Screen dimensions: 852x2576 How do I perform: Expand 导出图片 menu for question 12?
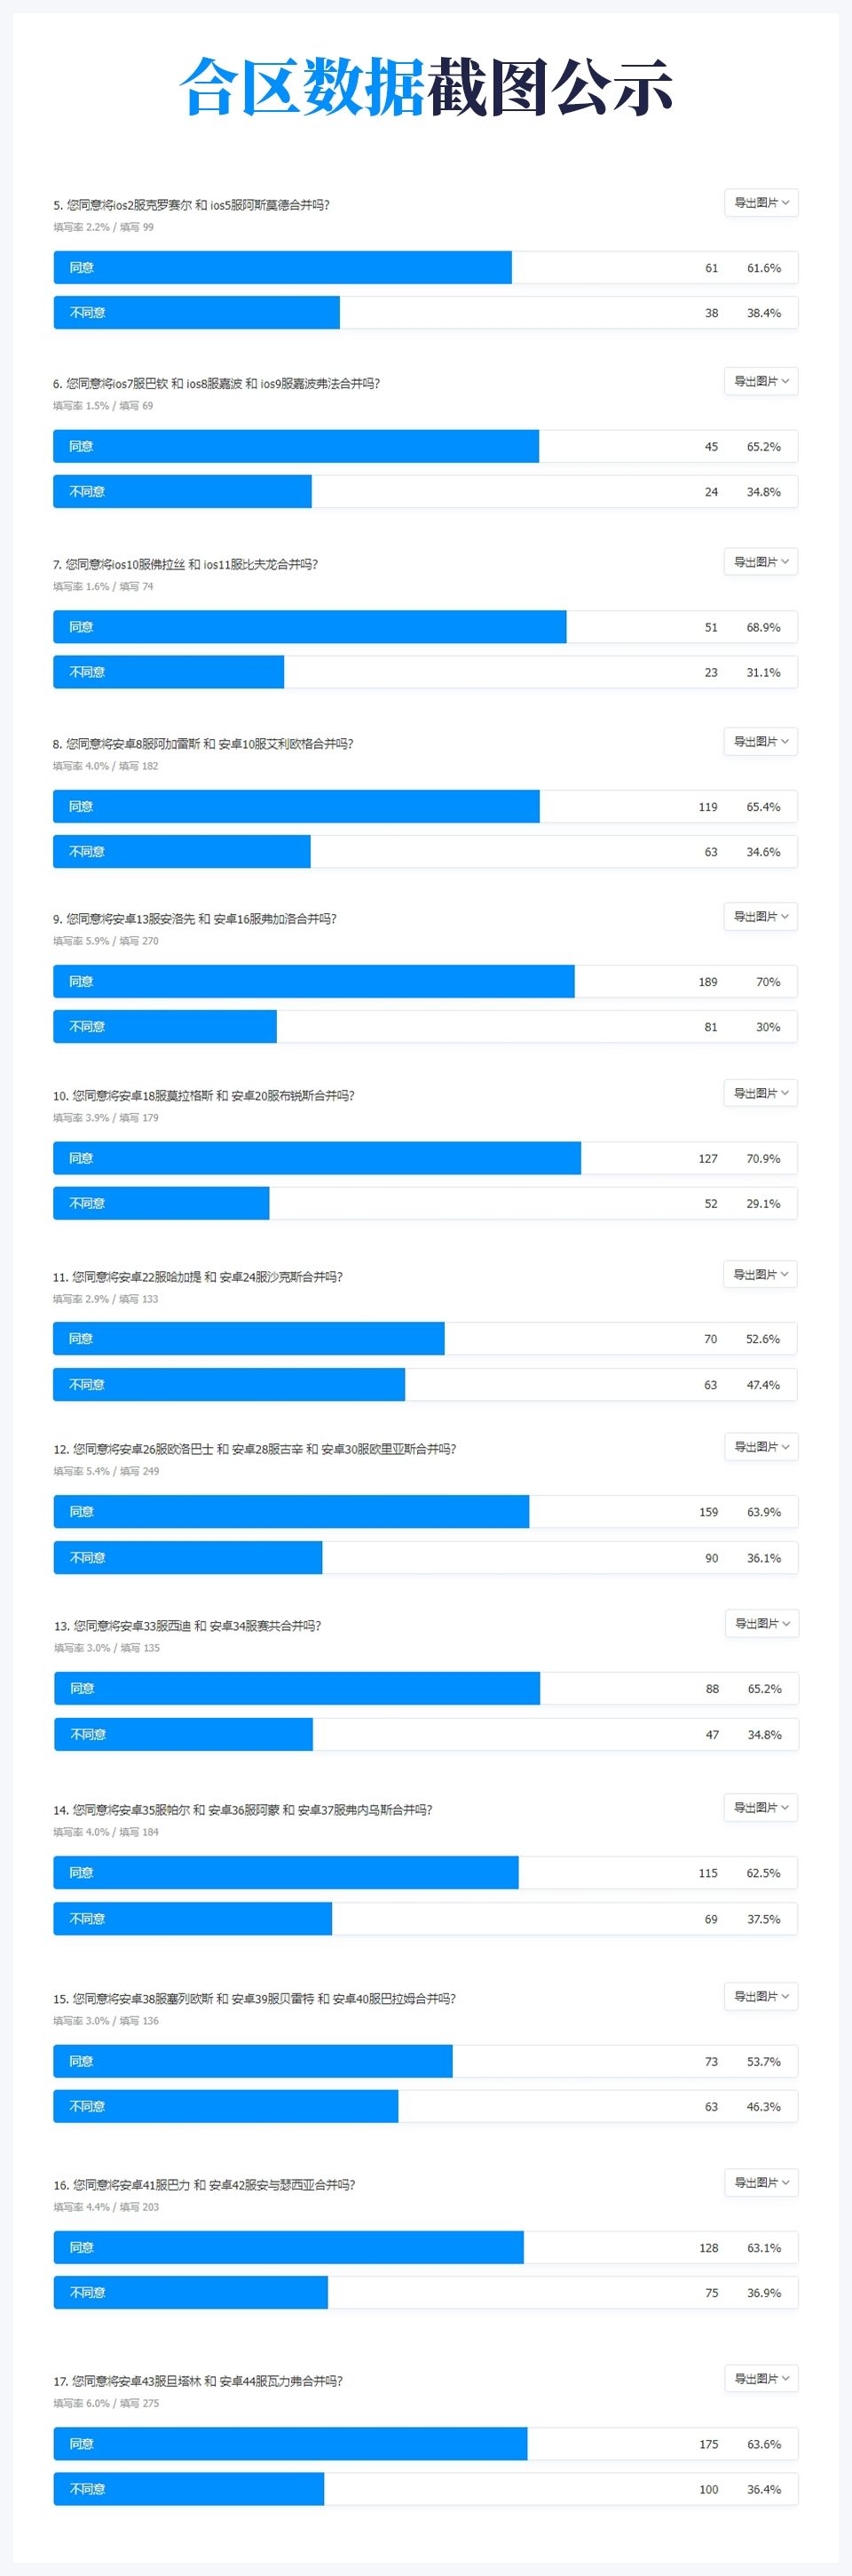(x=761, y=1446)
